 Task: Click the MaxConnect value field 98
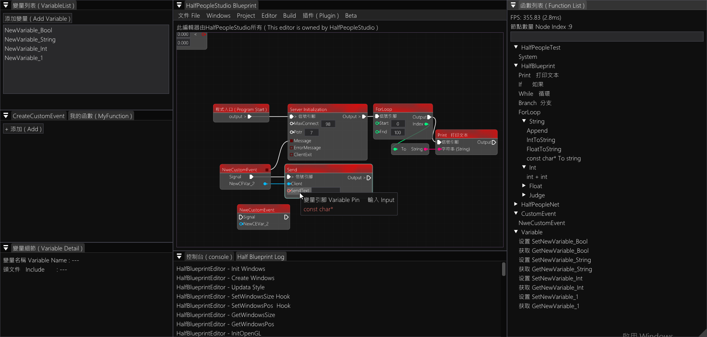[x=328, y=124]
